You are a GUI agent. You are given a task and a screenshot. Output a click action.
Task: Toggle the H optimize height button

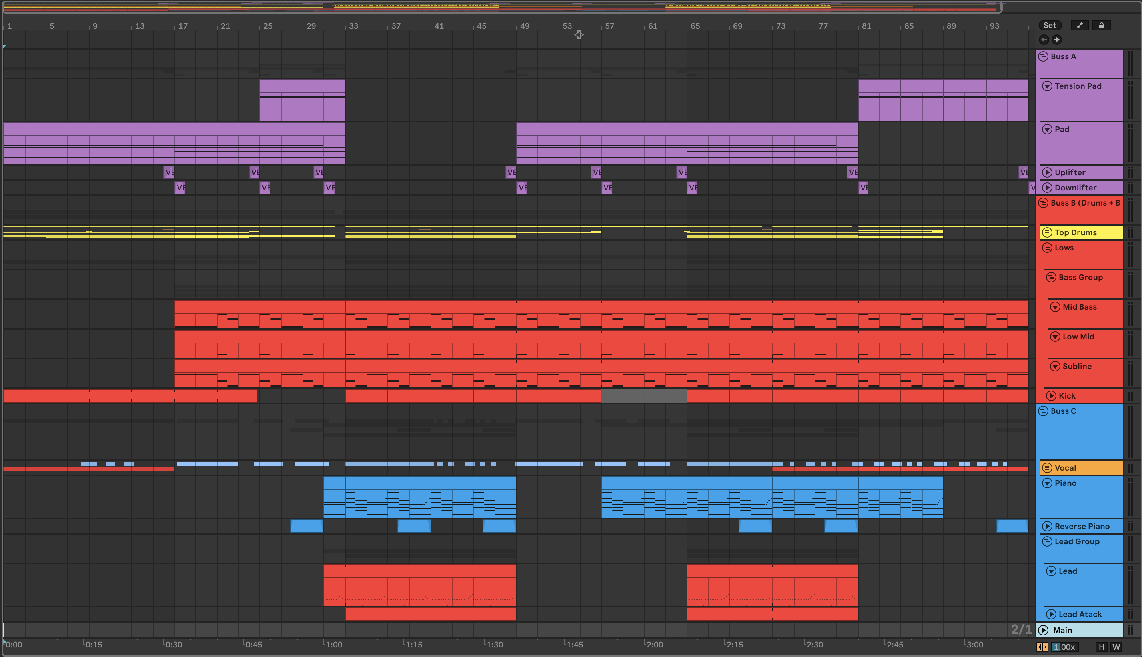(x=1102, y=647)
